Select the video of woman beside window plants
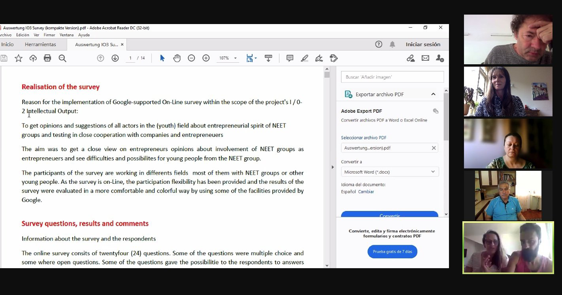 pos(508,91)
